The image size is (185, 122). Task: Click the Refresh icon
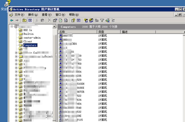pos(60,20)
